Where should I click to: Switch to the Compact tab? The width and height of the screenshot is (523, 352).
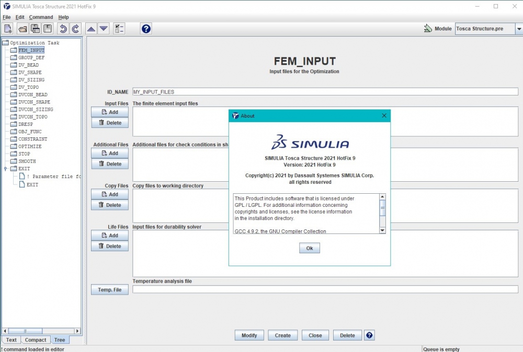[x=36, y=340]
